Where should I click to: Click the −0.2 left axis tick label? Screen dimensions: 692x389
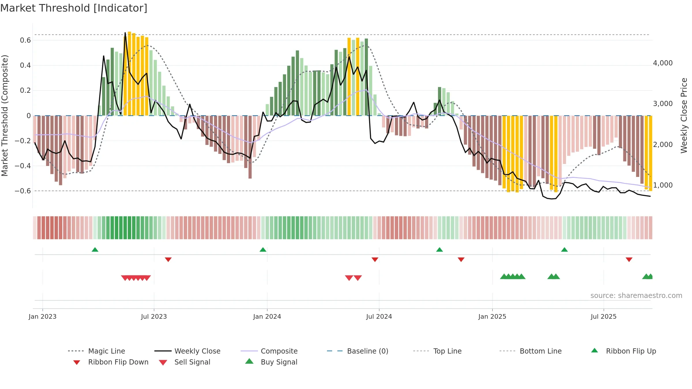pyautogui.click(x=23, y=141)
